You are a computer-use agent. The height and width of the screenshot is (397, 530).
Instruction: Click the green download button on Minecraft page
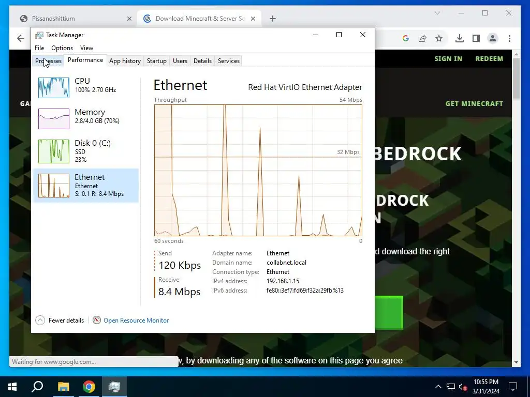389,313
